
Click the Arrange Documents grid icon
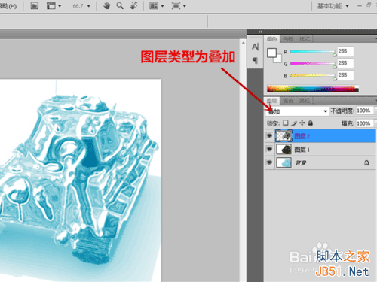pyautogui.click(x=154, y=5)
